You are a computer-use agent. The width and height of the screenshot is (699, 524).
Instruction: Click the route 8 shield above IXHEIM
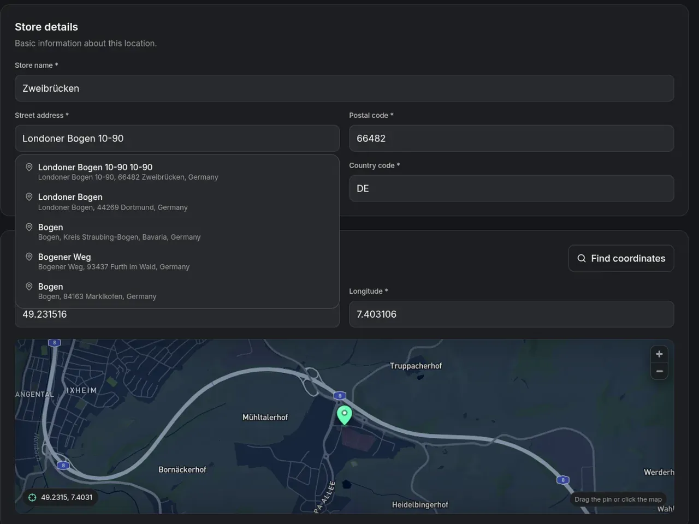54,343
